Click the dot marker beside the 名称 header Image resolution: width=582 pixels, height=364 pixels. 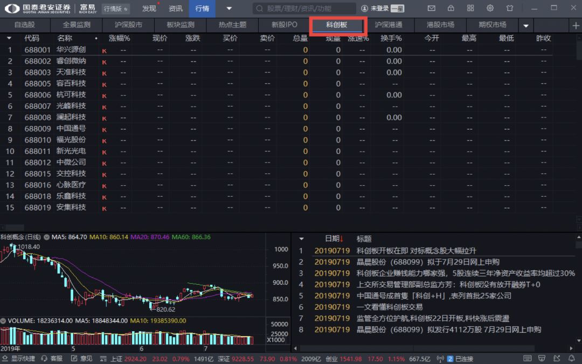[96, 38]
